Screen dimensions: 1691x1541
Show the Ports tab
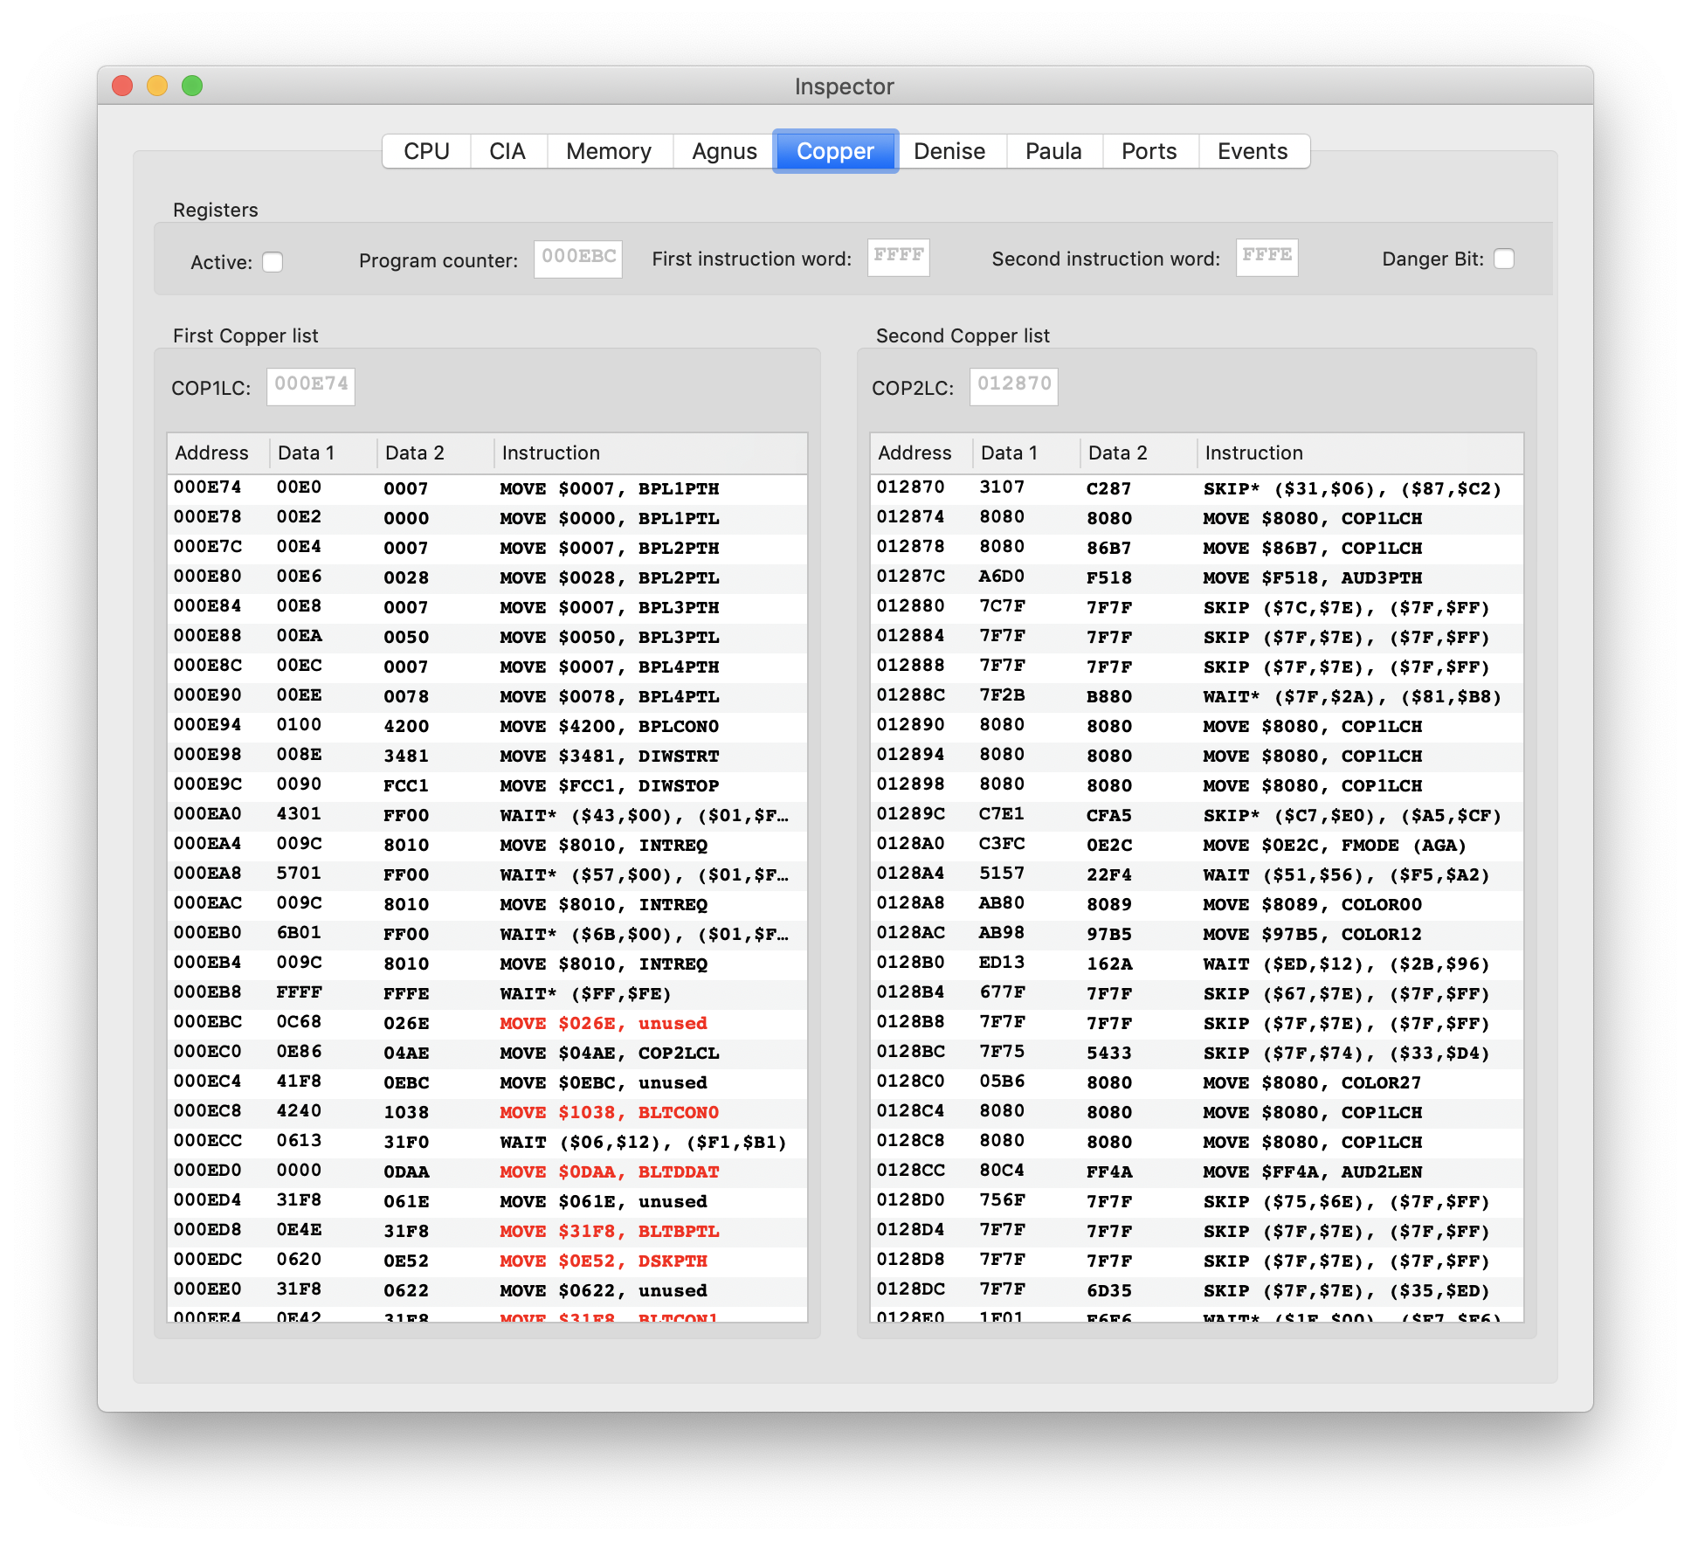[x=1149, y=151]
